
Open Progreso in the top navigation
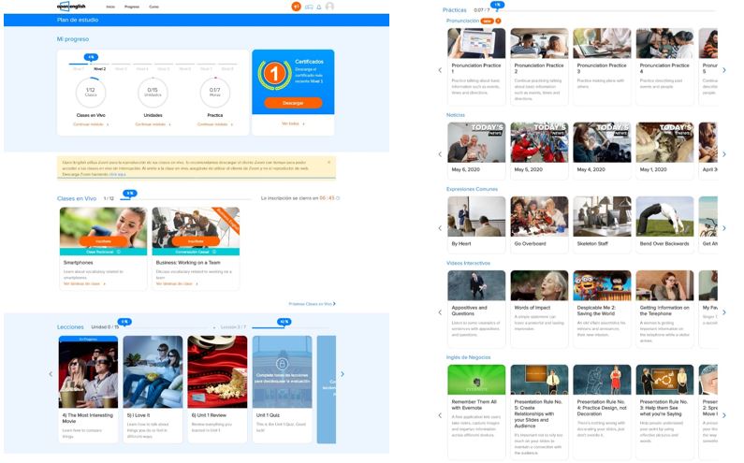[132, 7]
